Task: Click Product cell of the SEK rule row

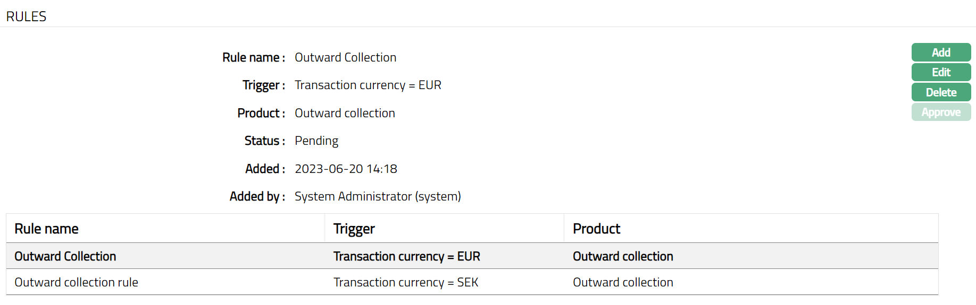Action: (x=623, y=282)
